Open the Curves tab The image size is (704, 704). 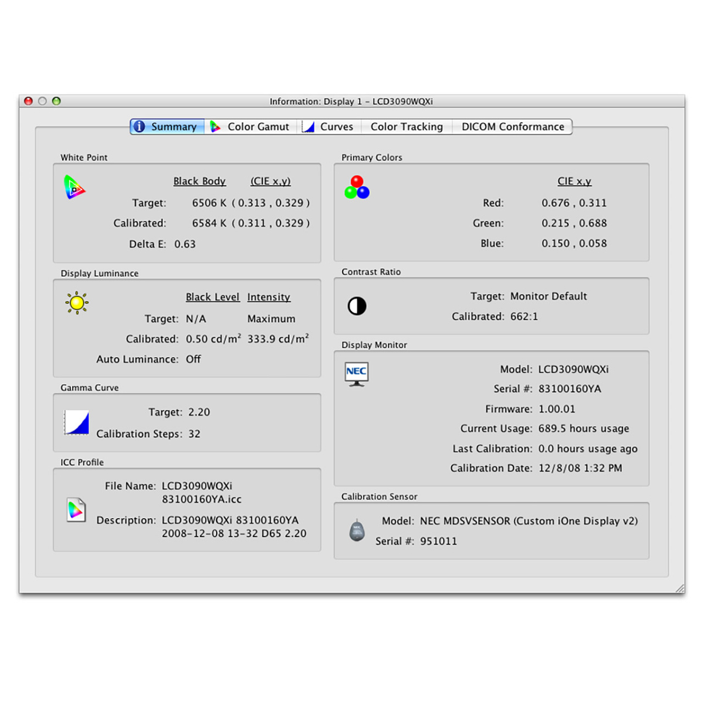click(x=329, y=127)
